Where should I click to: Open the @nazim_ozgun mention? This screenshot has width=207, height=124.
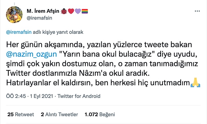(x=31, y=54)
